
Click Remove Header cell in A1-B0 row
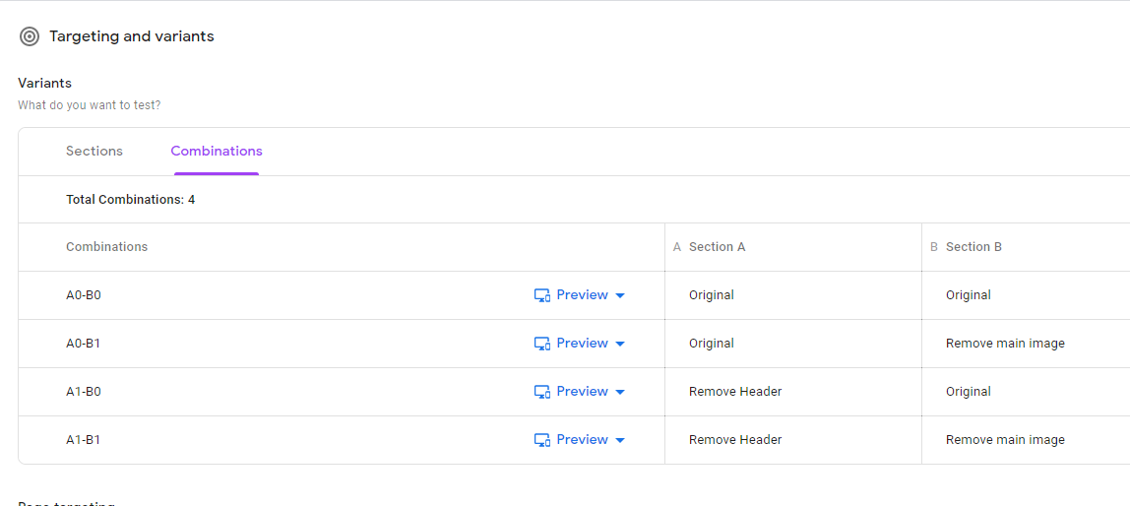(735, 392)
